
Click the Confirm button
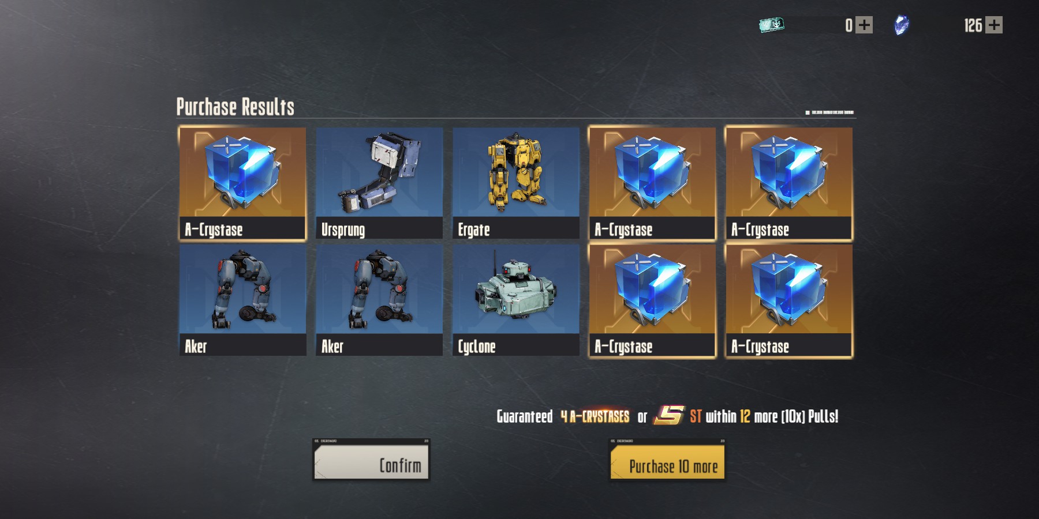tap(371, 460)
